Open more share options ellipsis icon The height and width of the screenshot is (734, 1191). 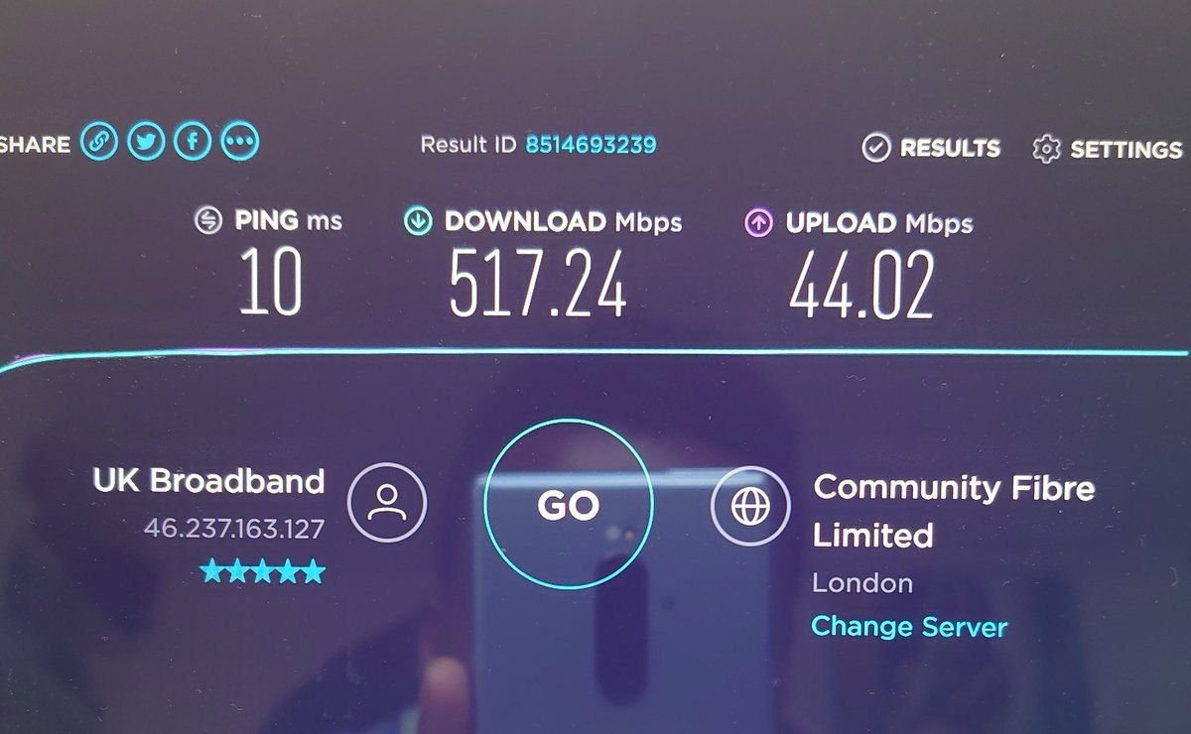(240, 142)
